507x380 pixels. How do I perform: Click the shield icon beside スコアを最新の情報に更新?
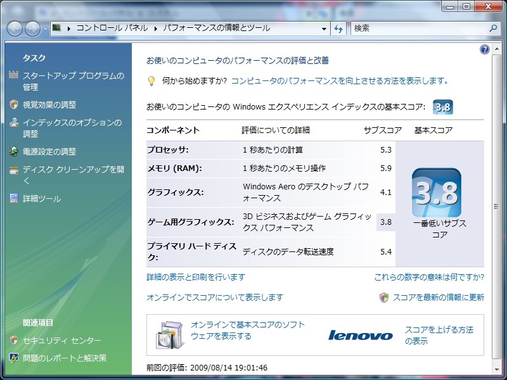(x=384, y=297)
